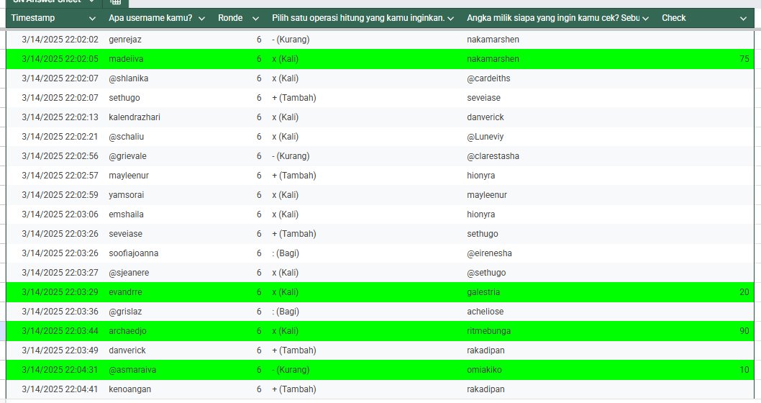Image resolution: width=761 pixels, height=403 pixels.
Task: Click username cell 'madeiiva'
Action: (126, 59)
